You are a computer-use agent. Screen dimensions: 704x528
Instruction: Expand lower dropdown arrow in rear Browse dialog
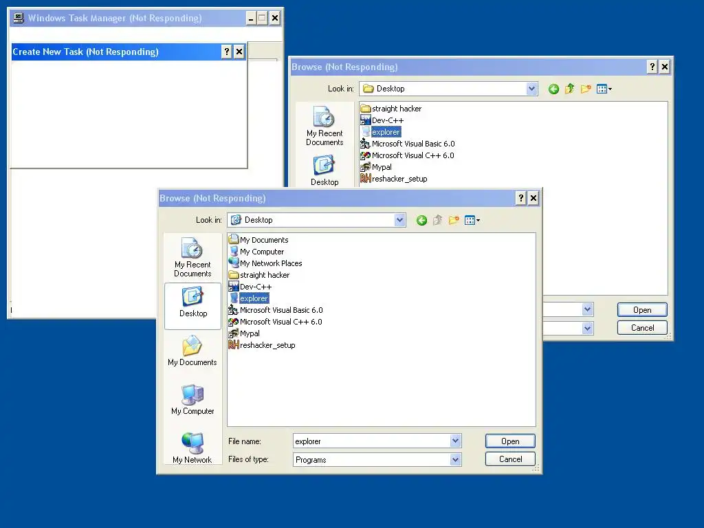[587, 328]
